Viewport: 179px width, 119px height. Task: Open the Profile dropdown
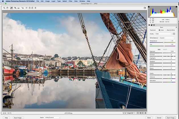pos(163,34)
